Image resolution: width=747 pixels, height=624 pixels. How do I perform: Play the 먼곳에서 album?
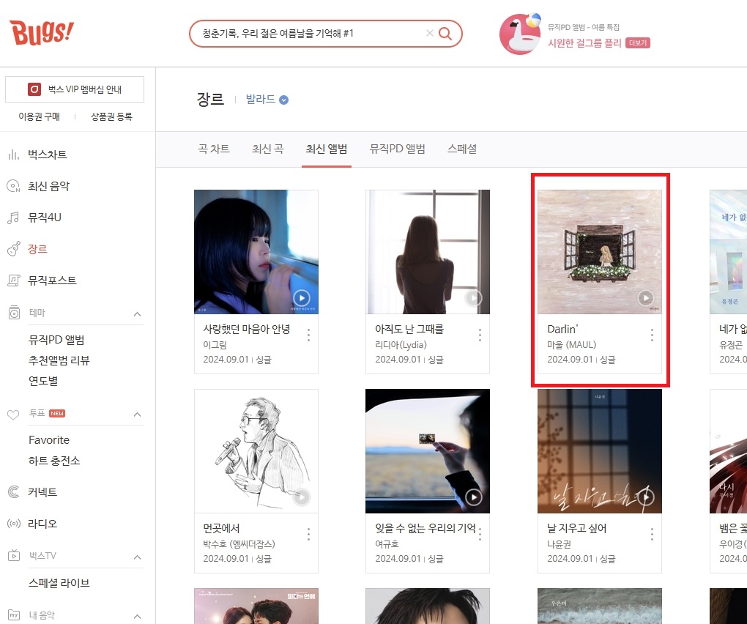pyautogui.click(x=302, y=497)
